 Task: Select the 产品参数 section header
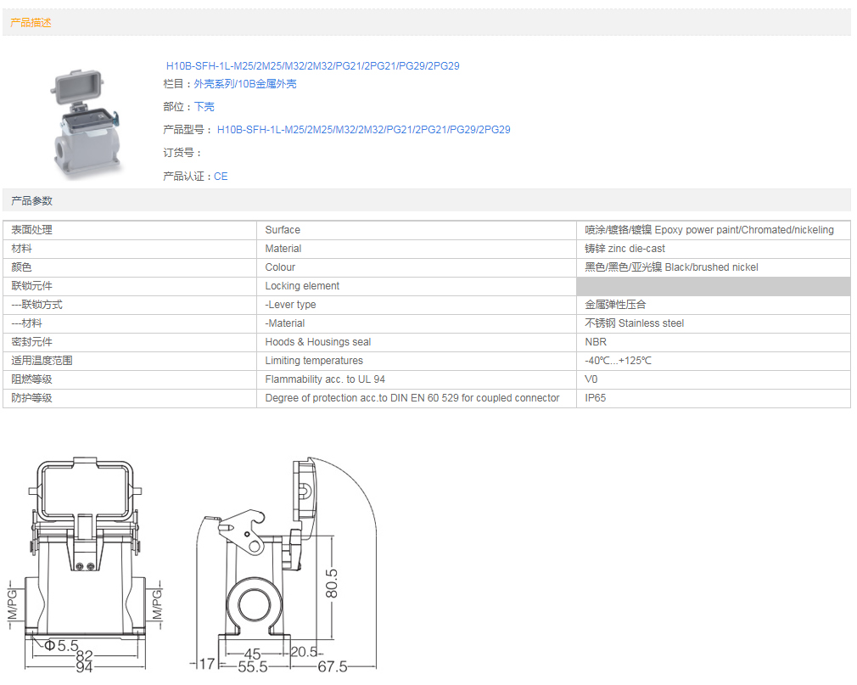click(x=31, y=201)
